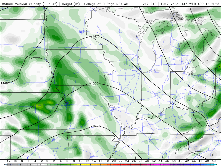Click the 42 color scale tick label

187,161
